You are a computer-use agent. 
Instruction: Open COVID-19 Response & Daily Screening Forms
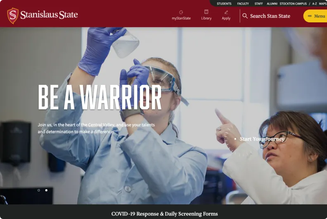tap(165, 214)
